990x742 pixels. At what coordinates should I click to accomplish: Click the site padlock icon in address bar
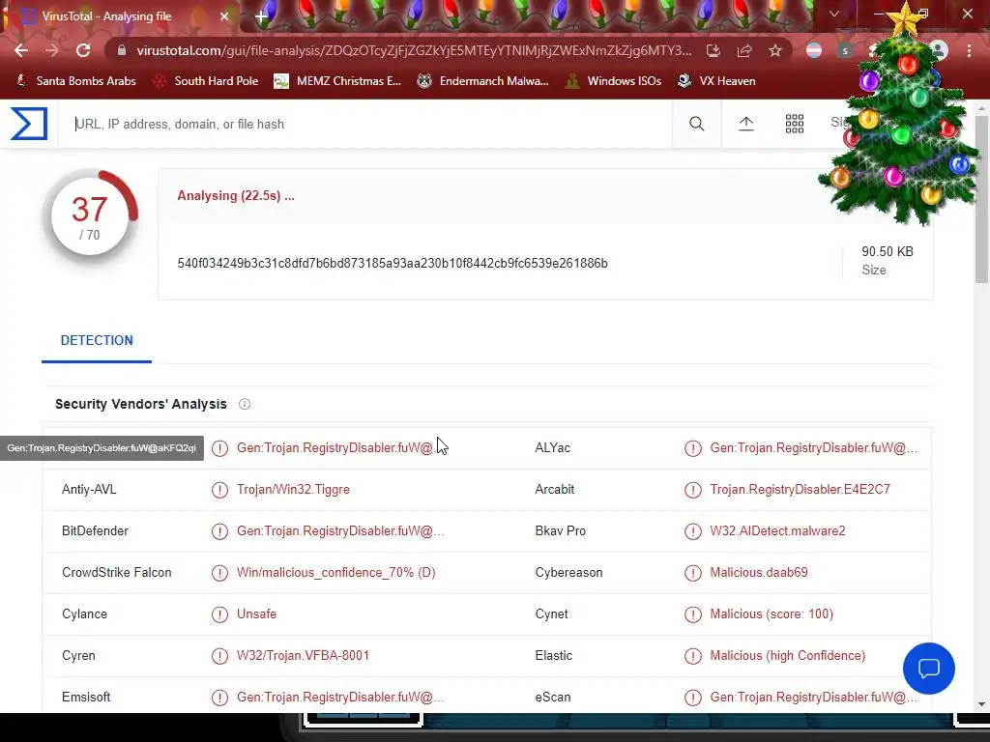click(x=122, y=50)
